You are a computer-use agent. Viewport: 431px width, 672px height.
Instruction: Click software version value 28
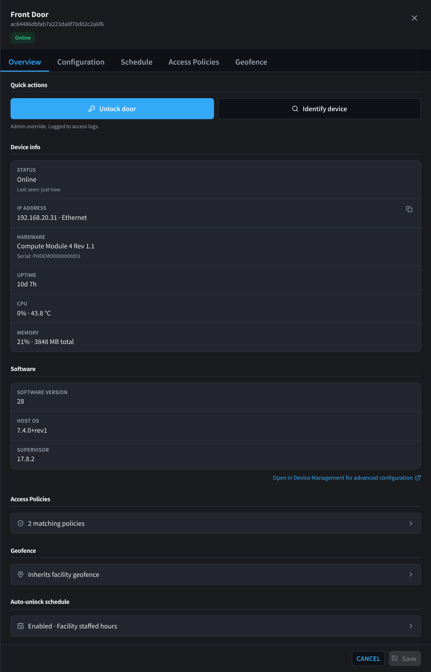(21, 401)
